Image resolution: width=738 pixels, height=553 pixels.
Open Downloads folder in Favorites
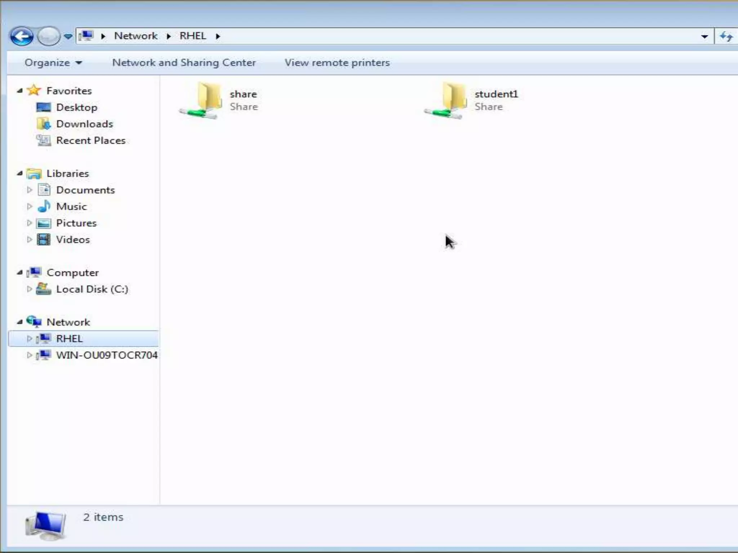tap(84, 124)
